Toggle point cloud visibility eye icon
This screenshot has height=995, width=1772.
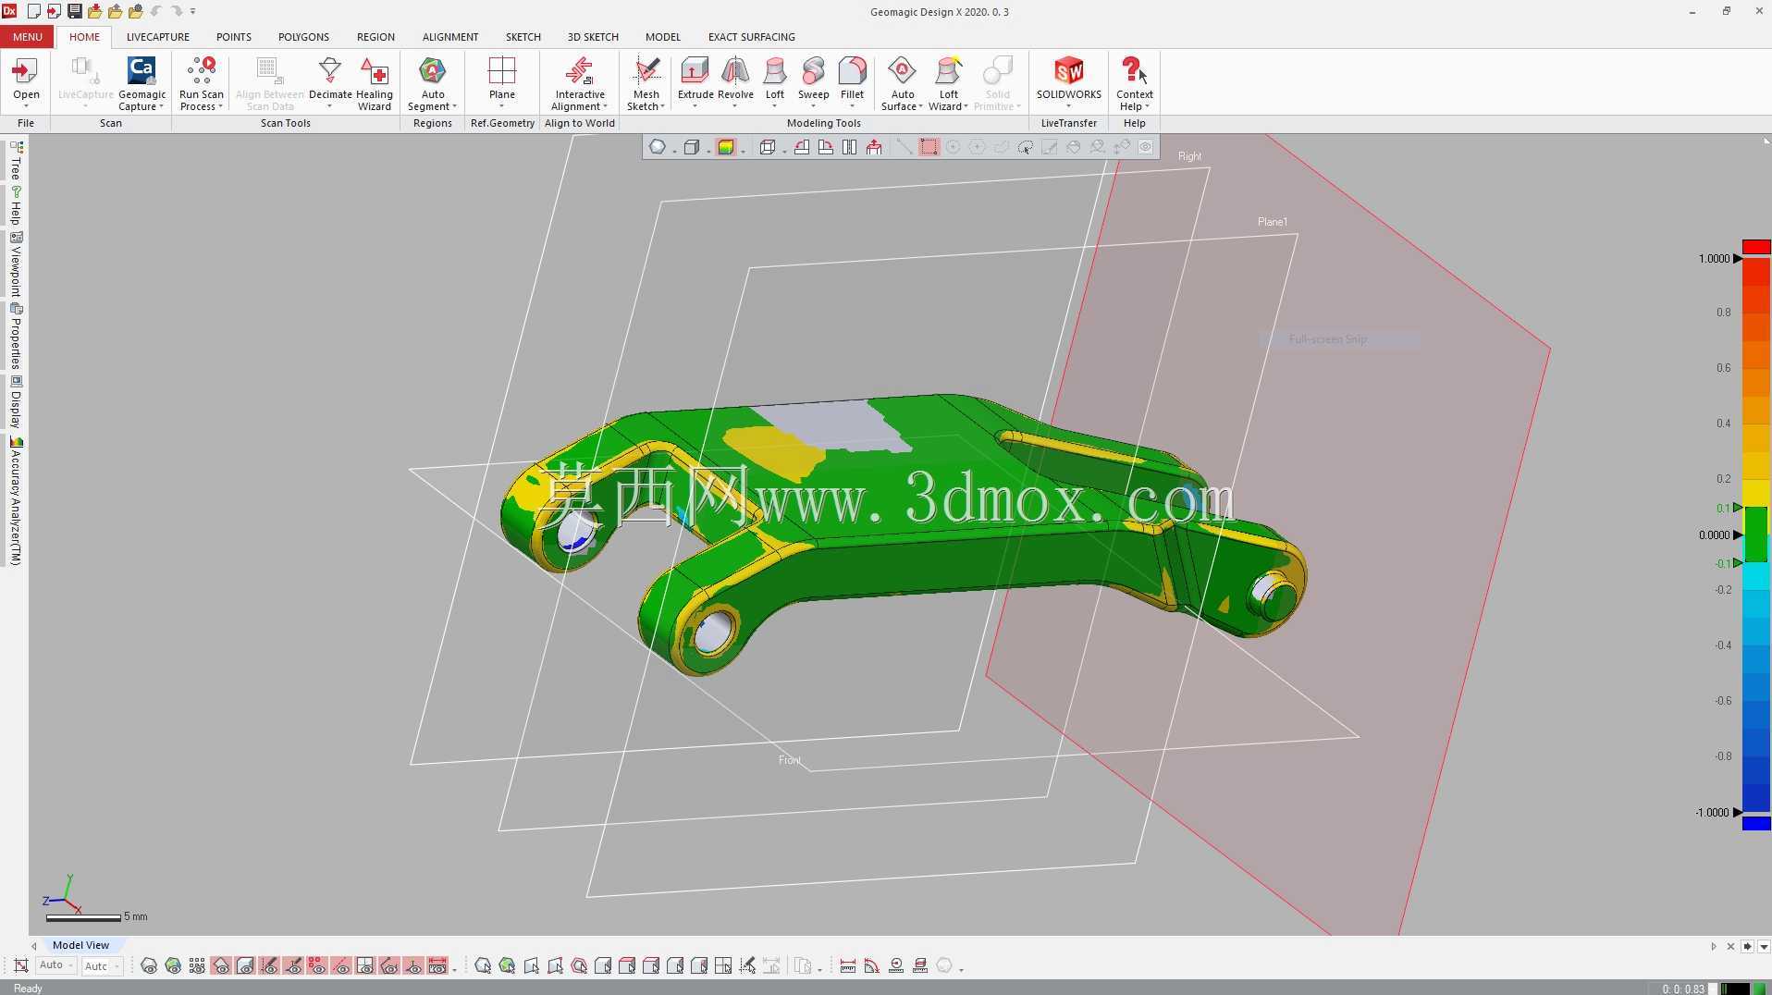(197, 966)
